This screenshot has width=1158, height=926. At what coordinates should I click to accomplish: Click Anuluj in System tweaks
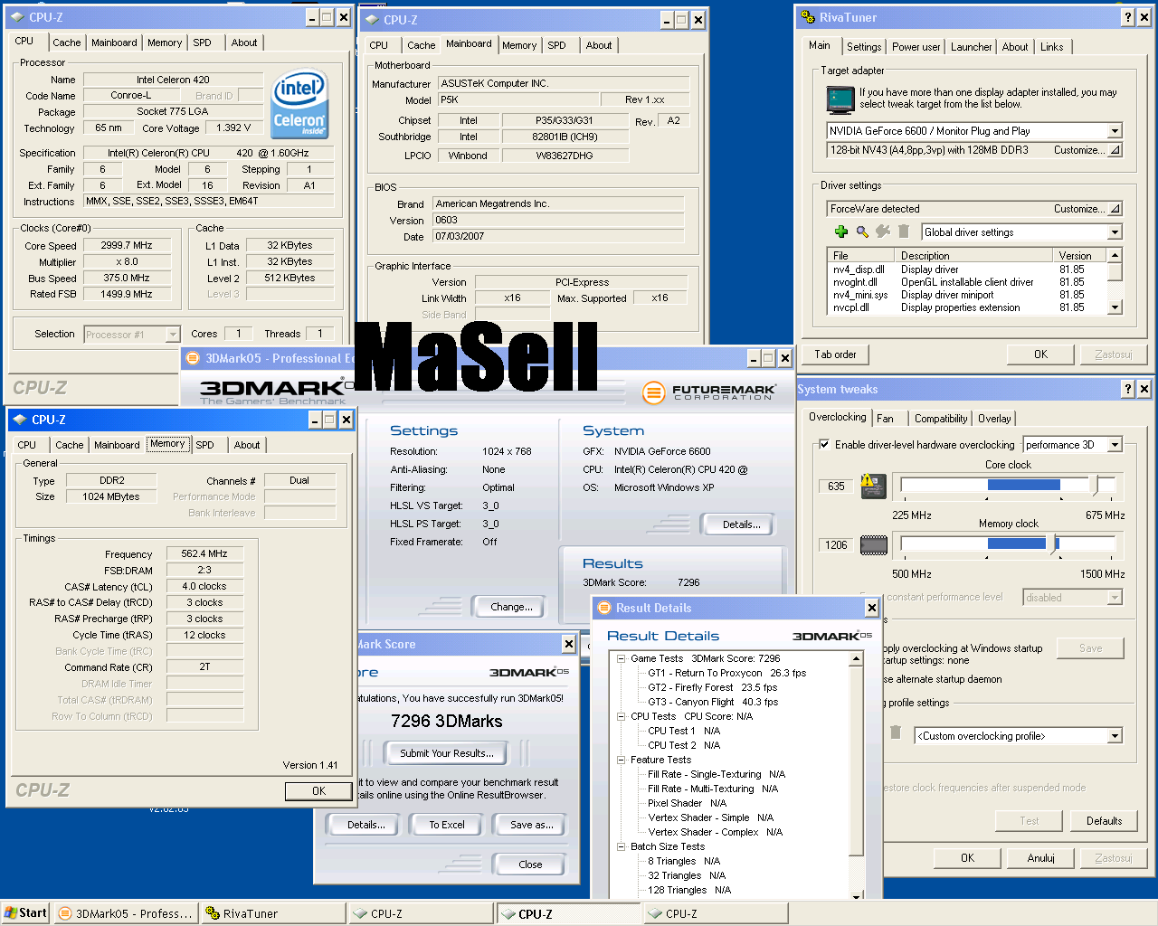pyautogui.click(x=1040, y=858)
